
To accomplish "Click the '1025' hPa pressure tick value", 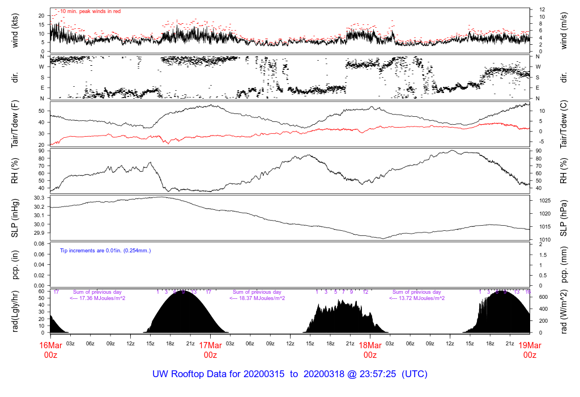I will click(x=544, y=201).
